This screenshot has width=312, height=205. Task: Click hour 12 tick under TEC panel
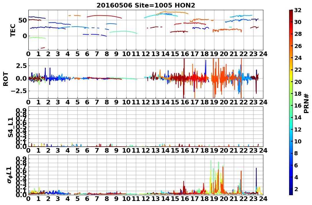tap(146, 54)
